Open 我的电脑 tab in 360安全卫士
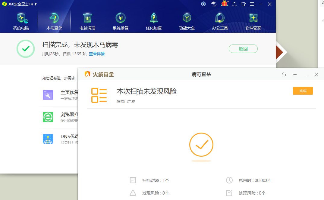324x200 pixels. coord(21,21)
